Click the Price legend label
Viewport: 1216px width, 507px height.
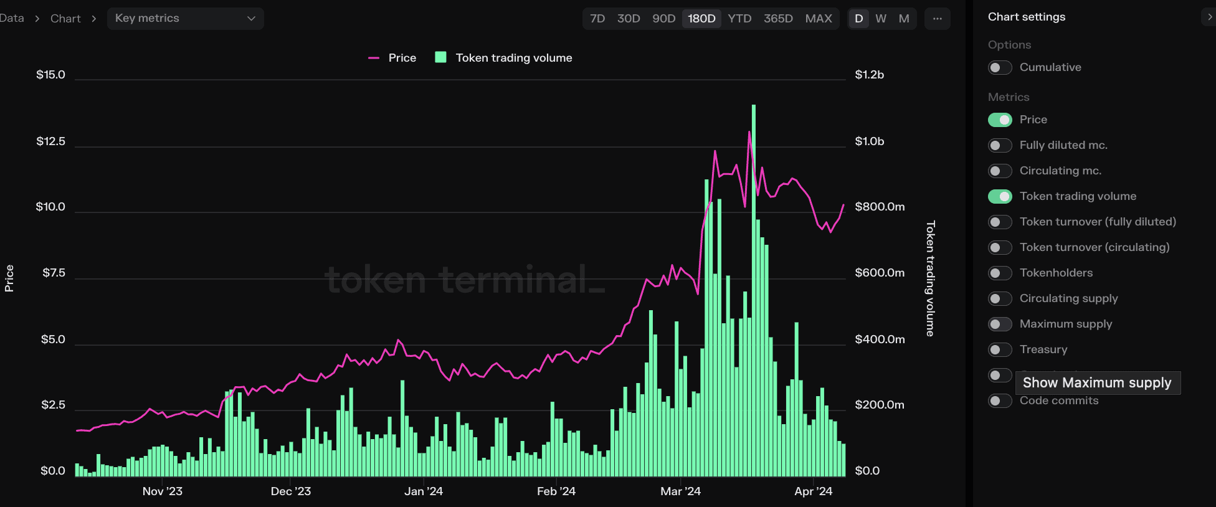tap(402, 58)
